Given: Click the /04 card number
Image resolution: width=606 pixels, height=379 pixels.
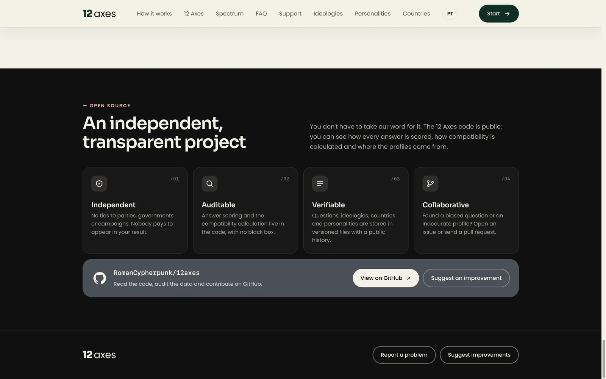Looking at the screenshot, I should (x=506, y=179).
